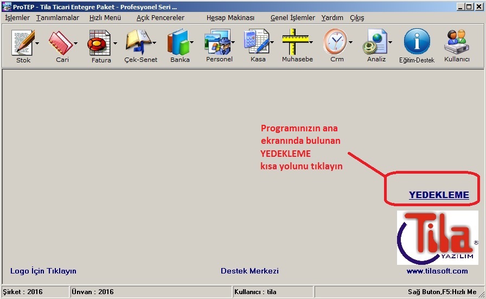Select the Çek-Senet toolbar icon
The width and height of the screenshot is (486, 299).
138,43
